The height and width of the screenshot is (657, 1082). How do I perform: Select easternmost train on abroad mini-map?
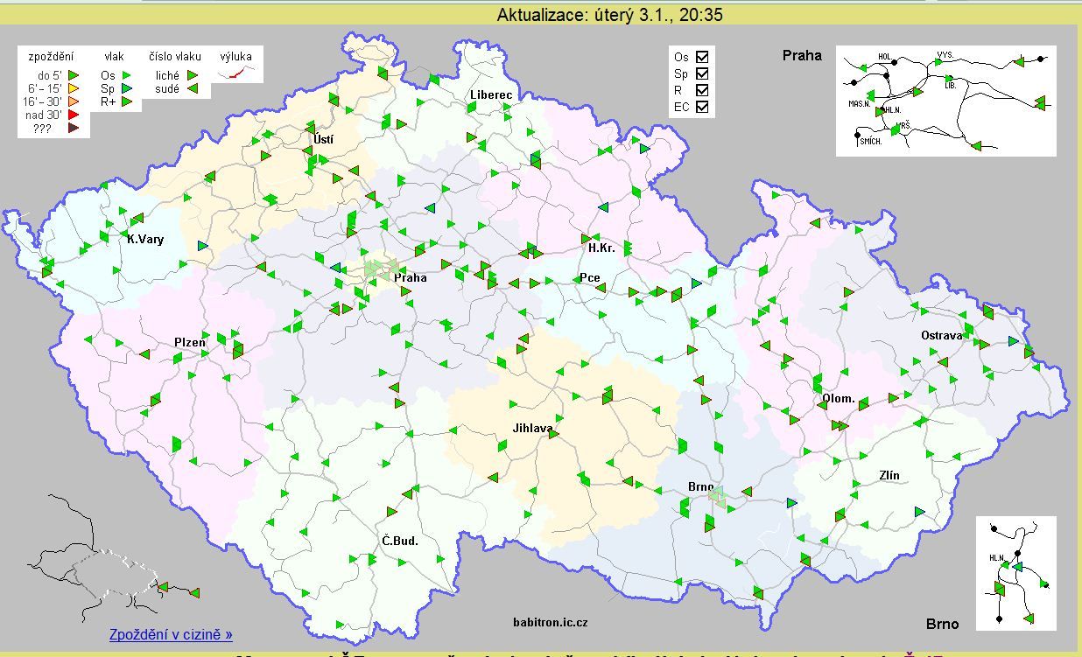tap(194, 592)
